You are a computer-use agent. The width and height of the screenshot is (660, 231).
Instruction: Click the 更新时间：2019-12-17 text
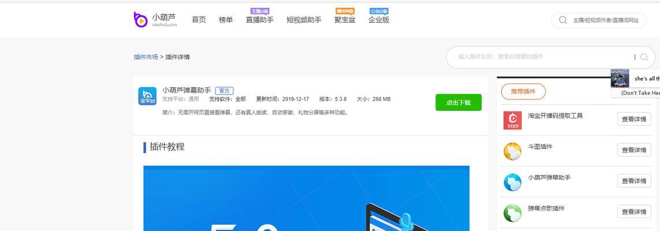tap(282, 99)
